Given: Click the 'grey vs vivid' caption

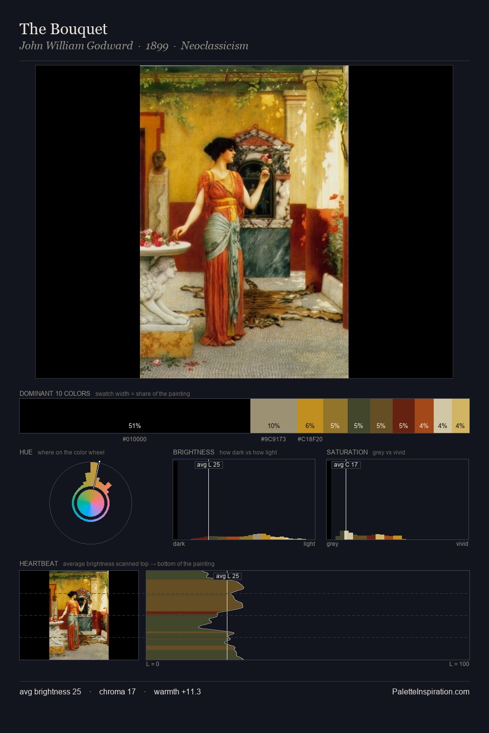Looking at the screenshot, I should pyautogui.click(x=389, y=453).
